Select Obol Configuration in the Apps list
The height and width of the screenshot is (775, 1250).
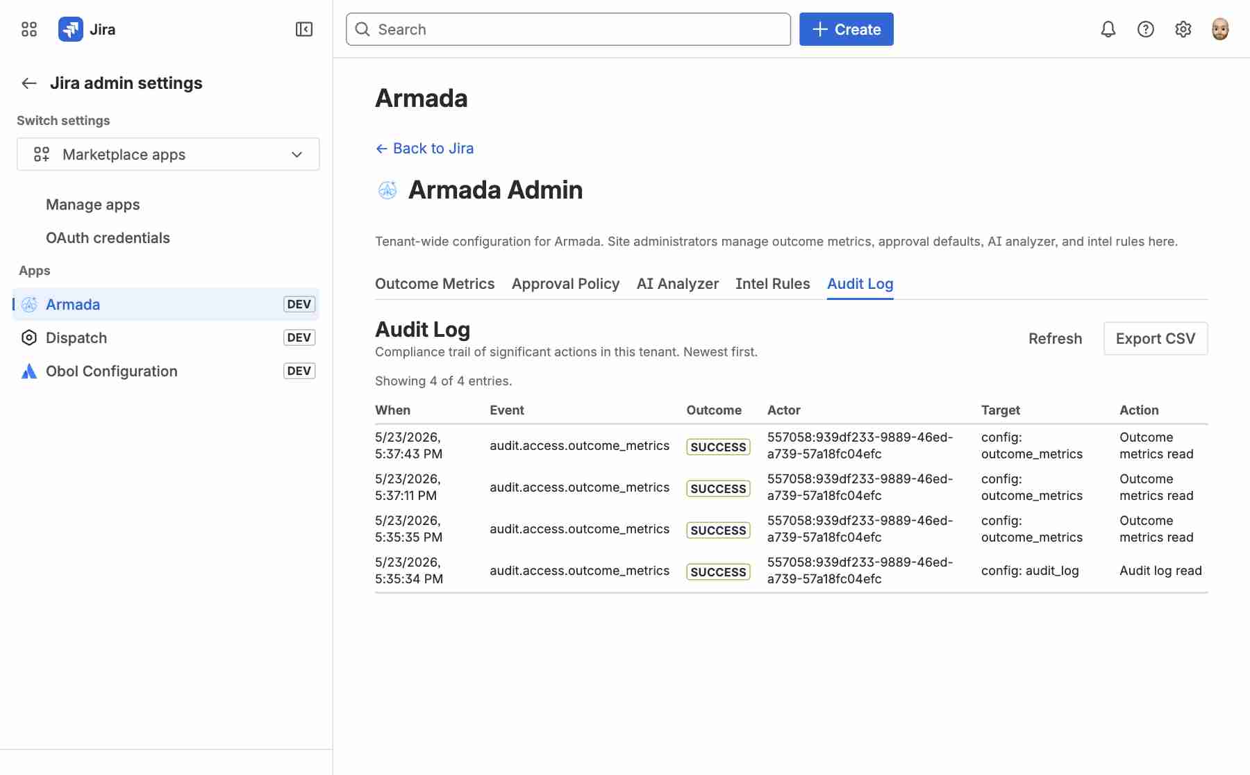166,371
